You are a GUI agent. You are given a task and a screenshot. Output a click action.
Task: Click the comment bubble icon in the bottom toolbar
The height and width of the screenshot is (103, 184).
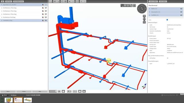pos(80,91)
